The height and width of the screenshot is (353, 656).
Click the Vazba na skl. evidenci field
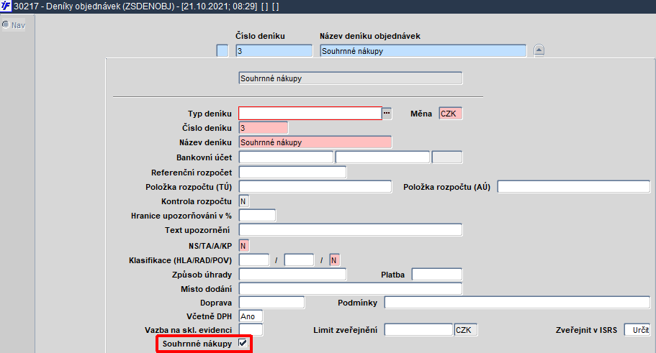(251, 329)
